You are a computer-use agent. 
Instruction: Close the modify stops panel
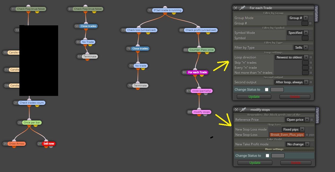236,110
